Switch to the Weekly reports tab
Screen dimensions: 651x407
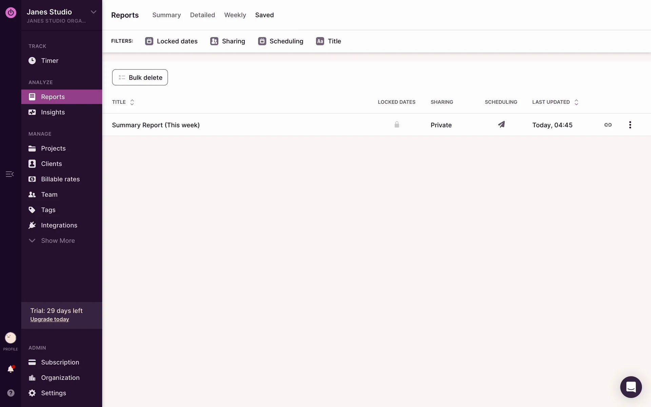(x=235, y=15)
